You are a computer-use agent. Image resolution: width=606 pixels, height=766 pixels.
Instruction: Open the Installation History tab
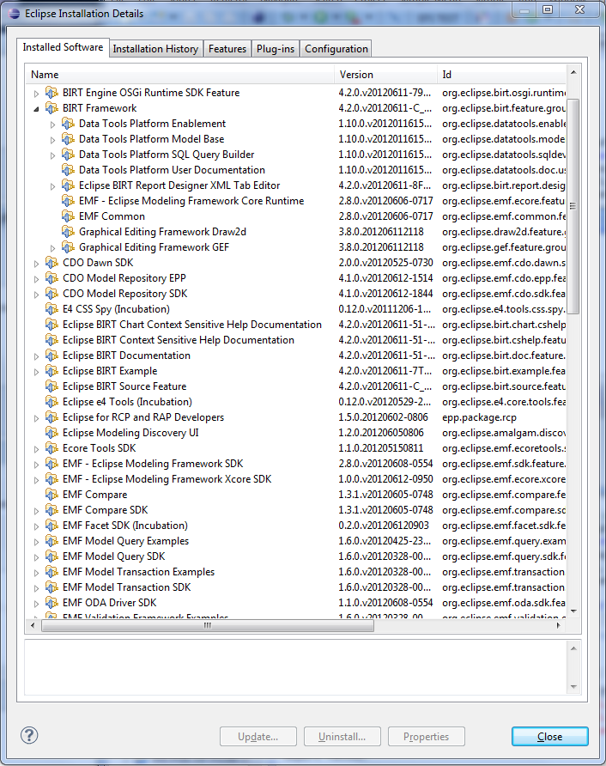[x=155, y=49]
